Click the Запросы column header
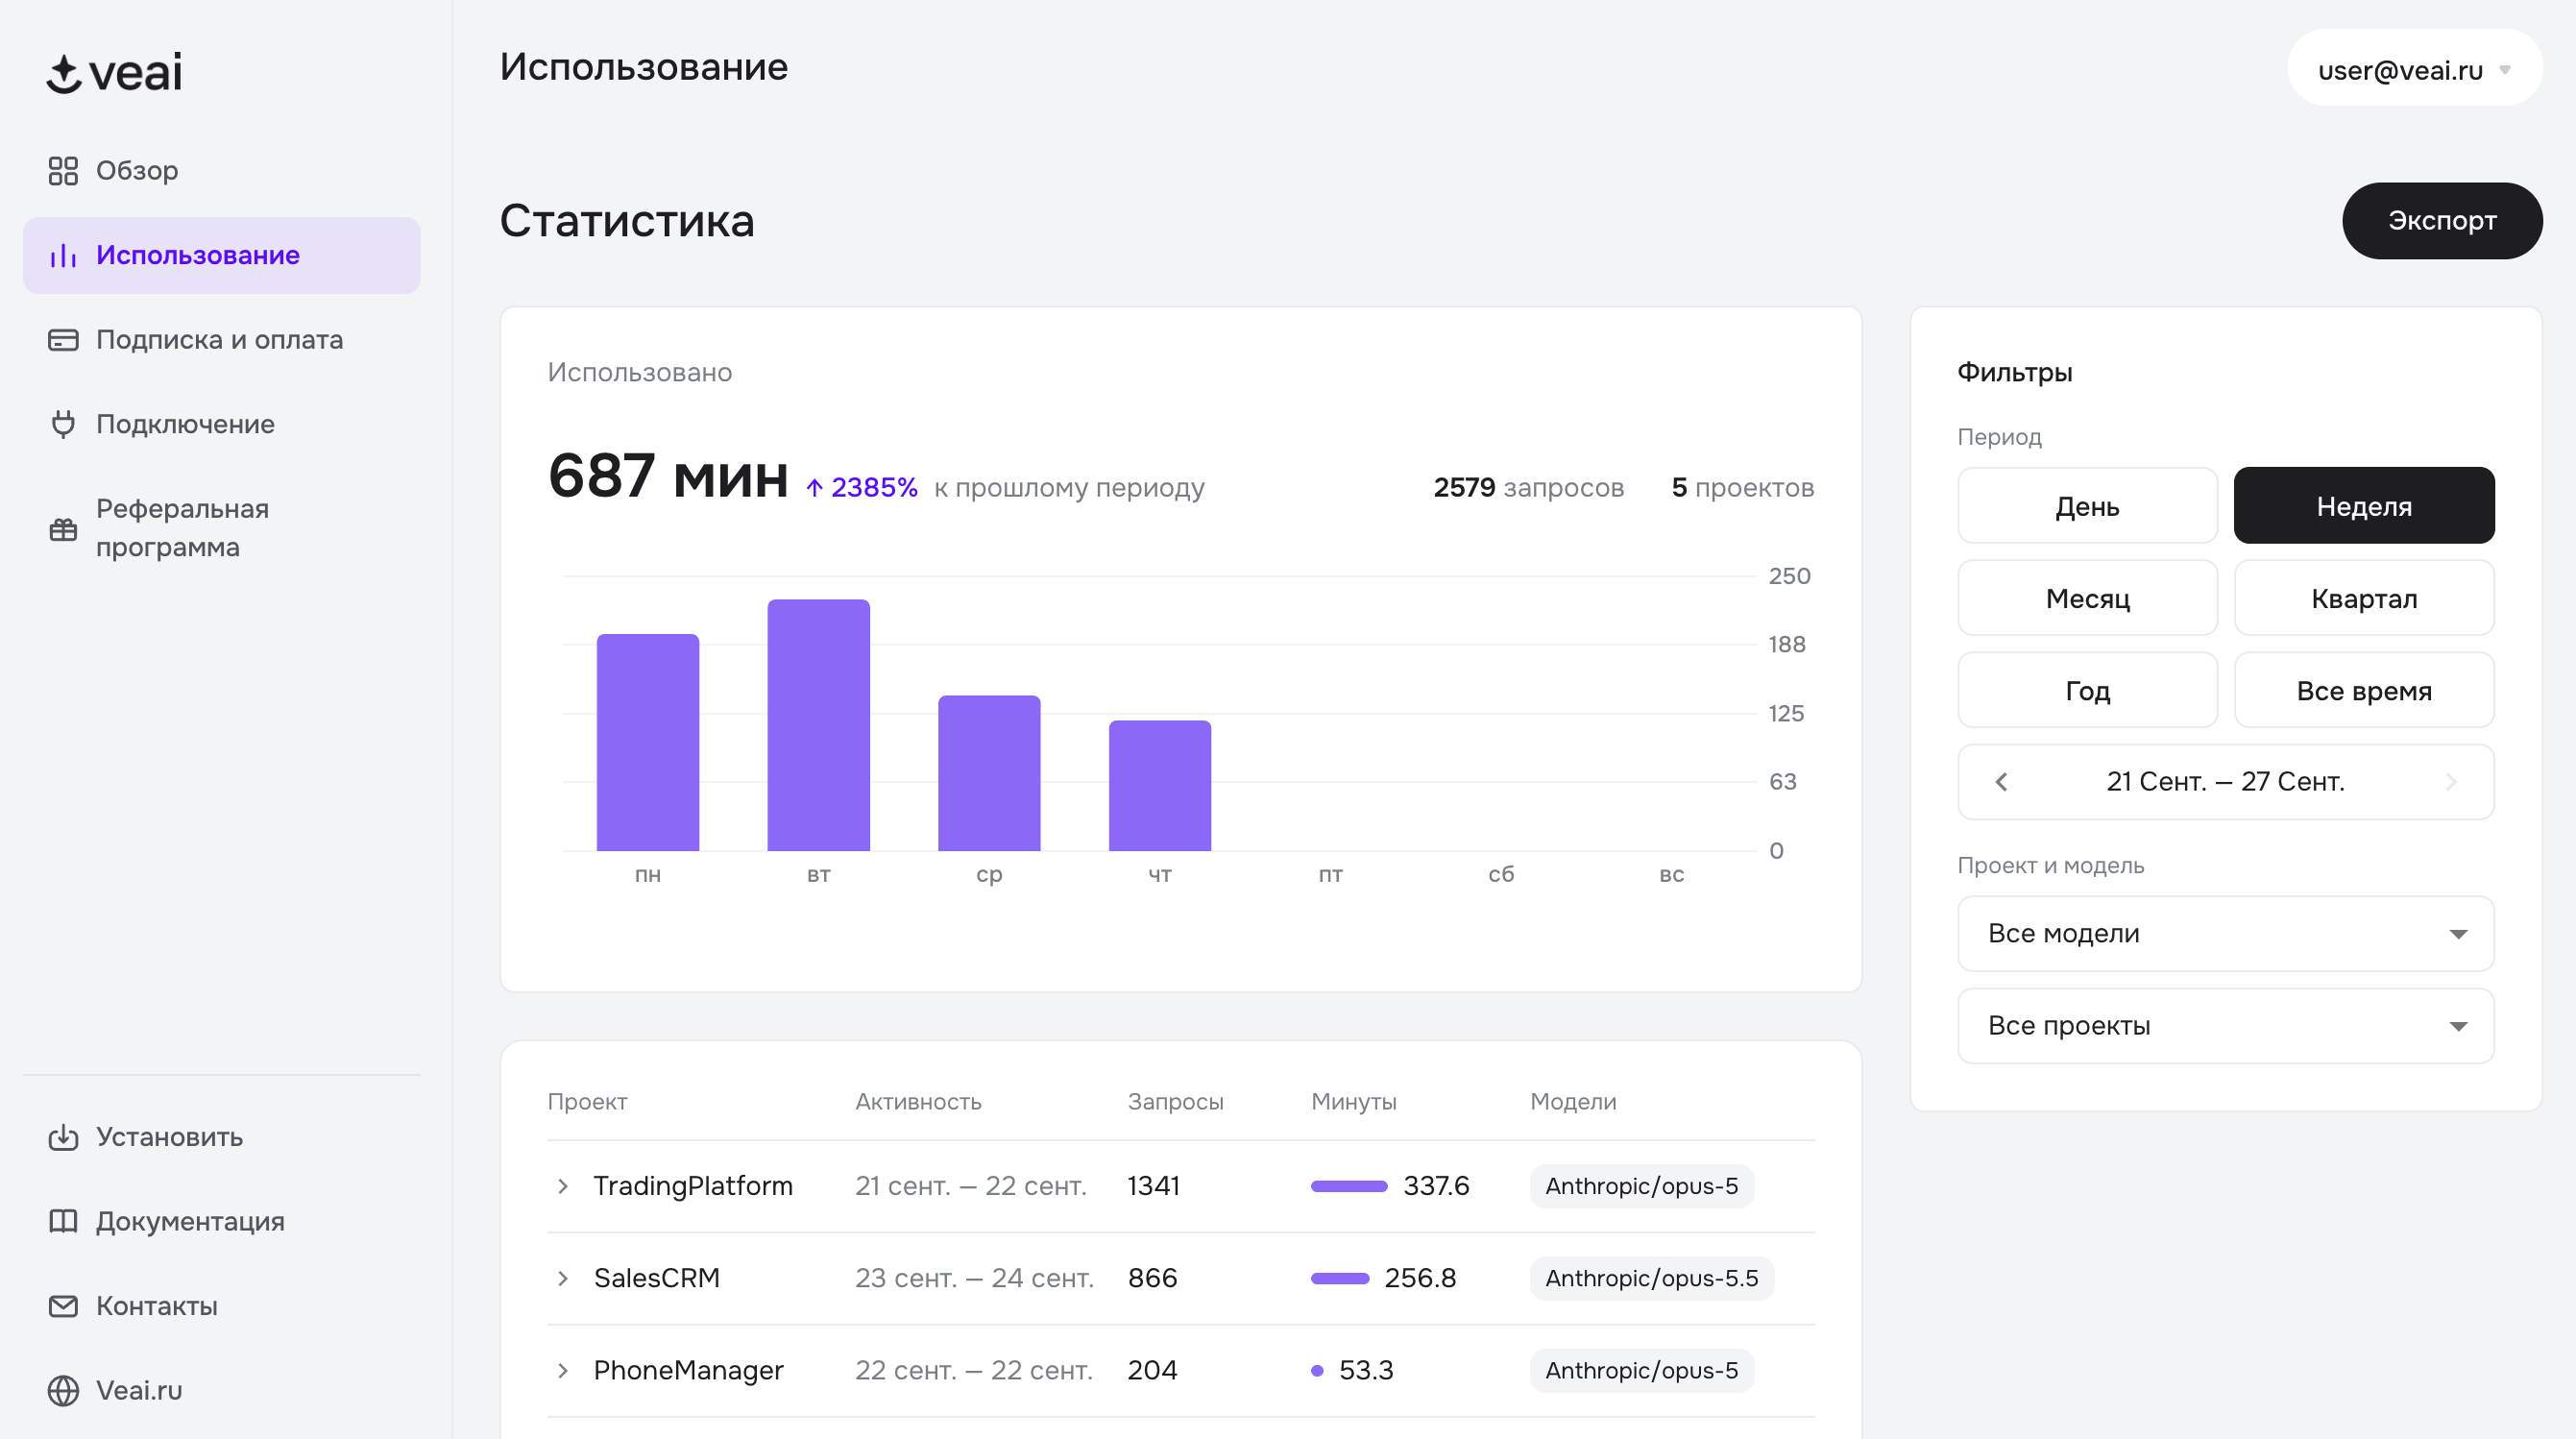Screen dimensions: 2576x1439 tap(1175, 1102)
